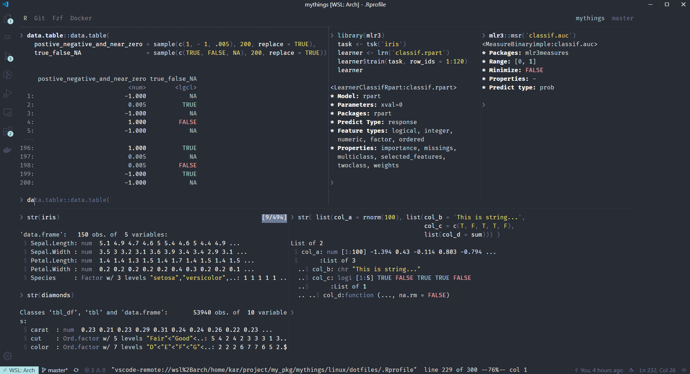Select the Docker tab
Screen dimensions: 690x374
(x=81, y=18)
